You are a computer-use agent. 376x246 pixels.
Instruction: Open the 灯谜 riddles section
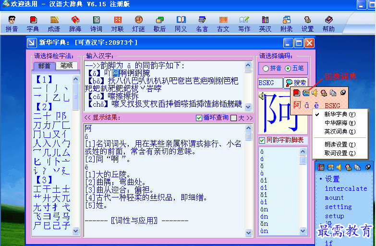point(138,24)
